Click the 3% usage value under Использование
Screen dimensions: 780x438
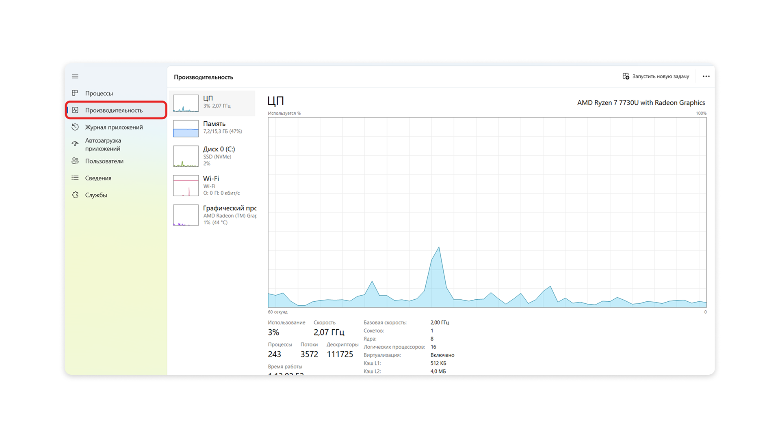pyautogui.click(x=273, y=332)
